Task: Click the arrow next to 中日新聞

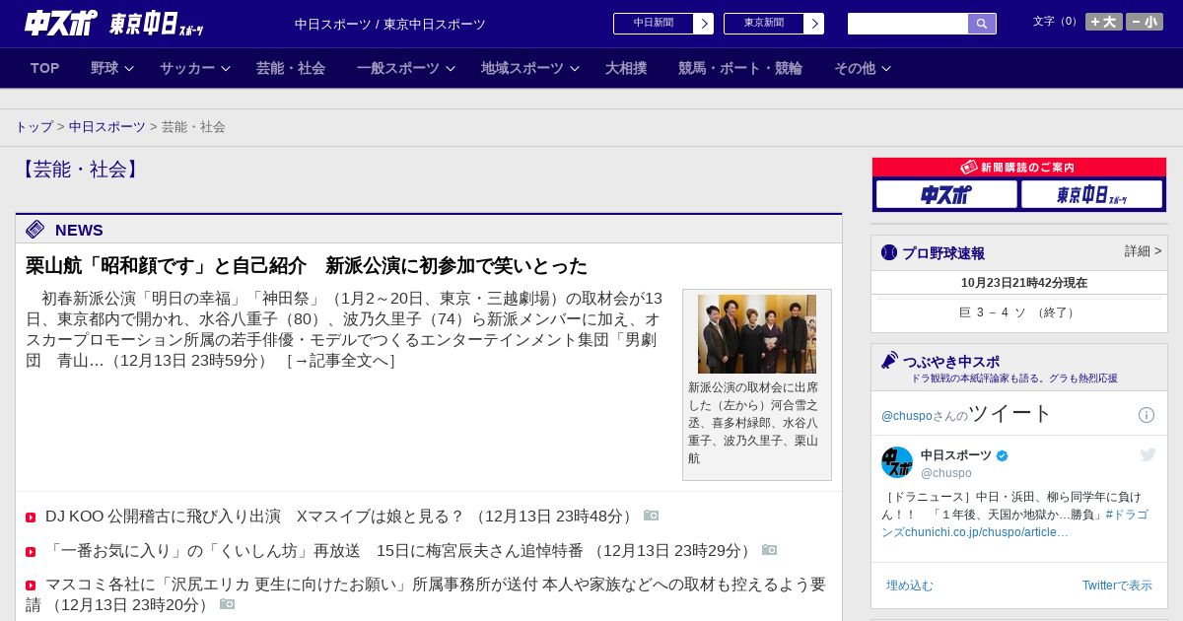Action: tap(704, 24)
